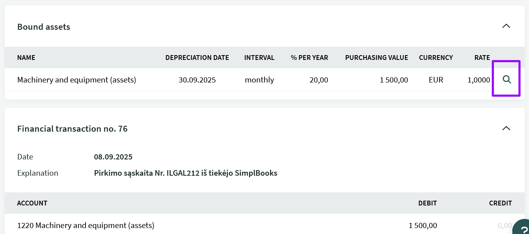Open the magnifier icon for Machinery asset

click(x=506, y=80)
